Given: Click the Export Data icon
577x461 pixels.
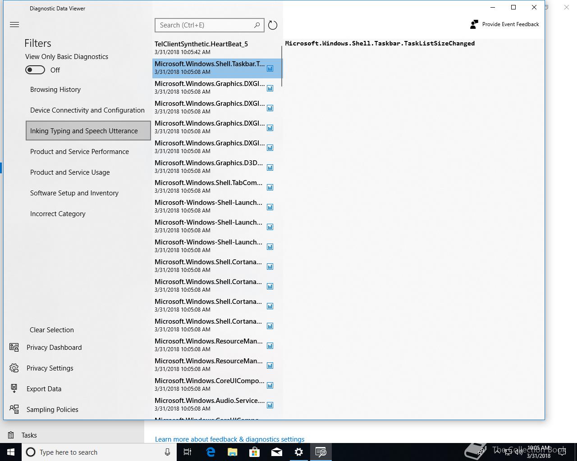Looking at the screenshot, I should (14, 389).
